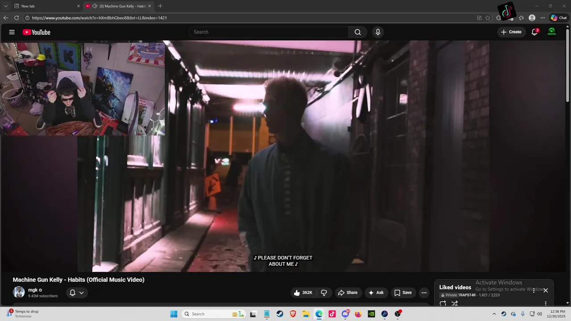Open File Explorer from taskbar
The height and width of the screenshot is (321, 571).
point(306,314)
